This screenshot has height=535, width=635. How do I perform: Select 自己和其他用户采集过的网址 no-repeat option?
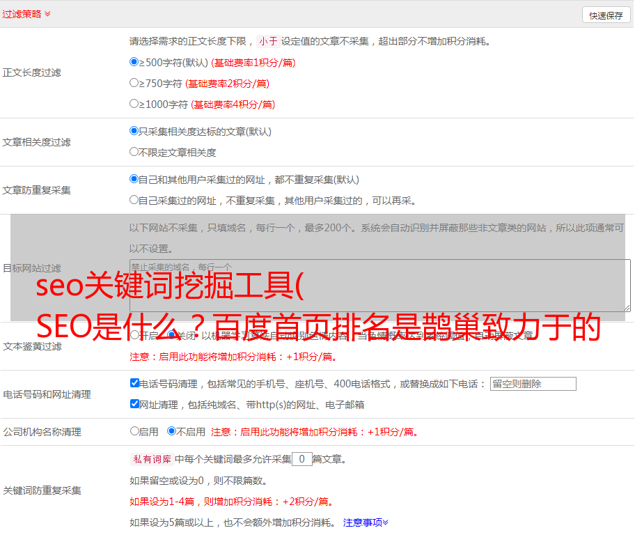134,179
